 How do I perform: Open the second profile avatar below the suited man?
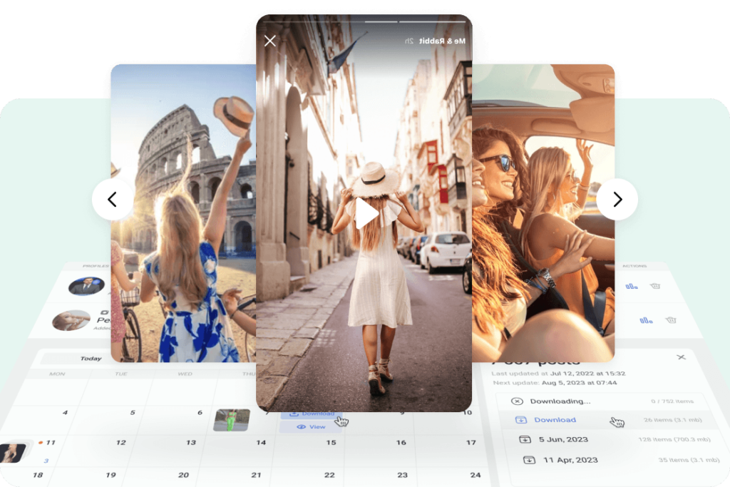71,320
